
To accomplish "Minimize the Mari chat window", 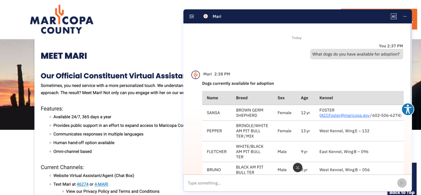I will (x=405, y=16).
